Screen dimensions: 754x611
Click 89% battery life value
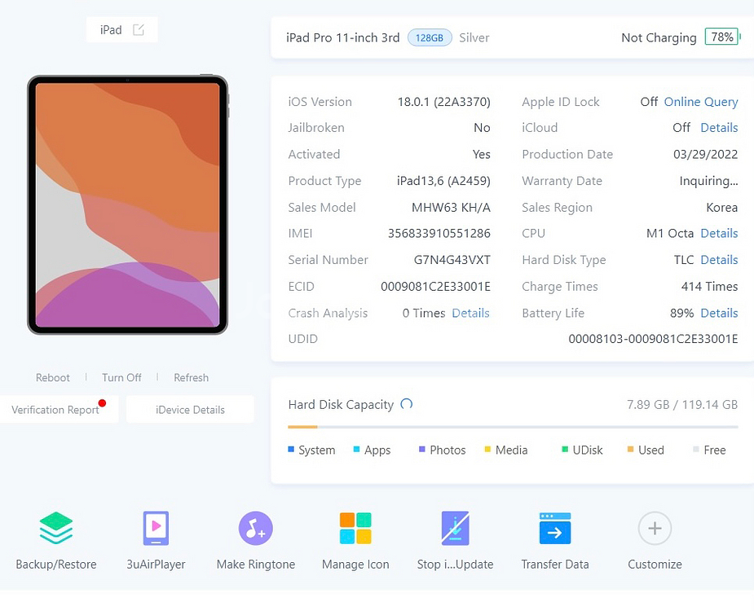pos(682,313)
